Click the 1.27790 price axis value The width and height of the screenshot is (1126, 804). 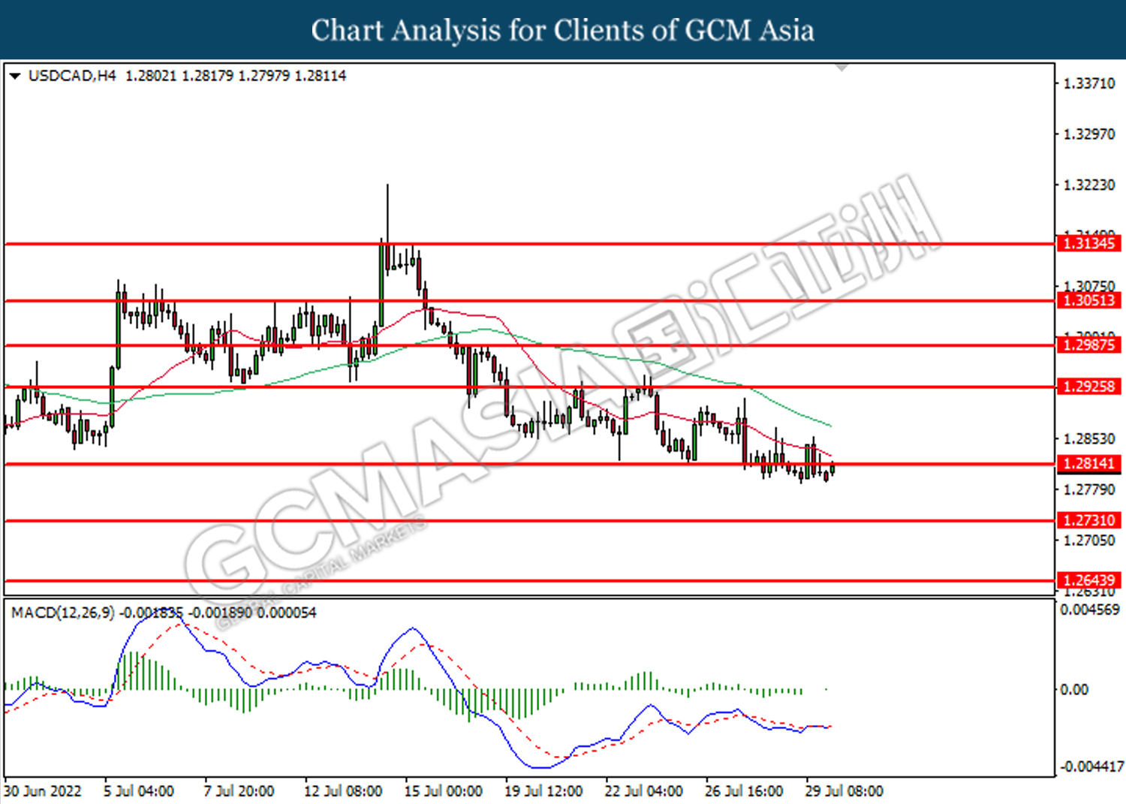(1089, 489)
